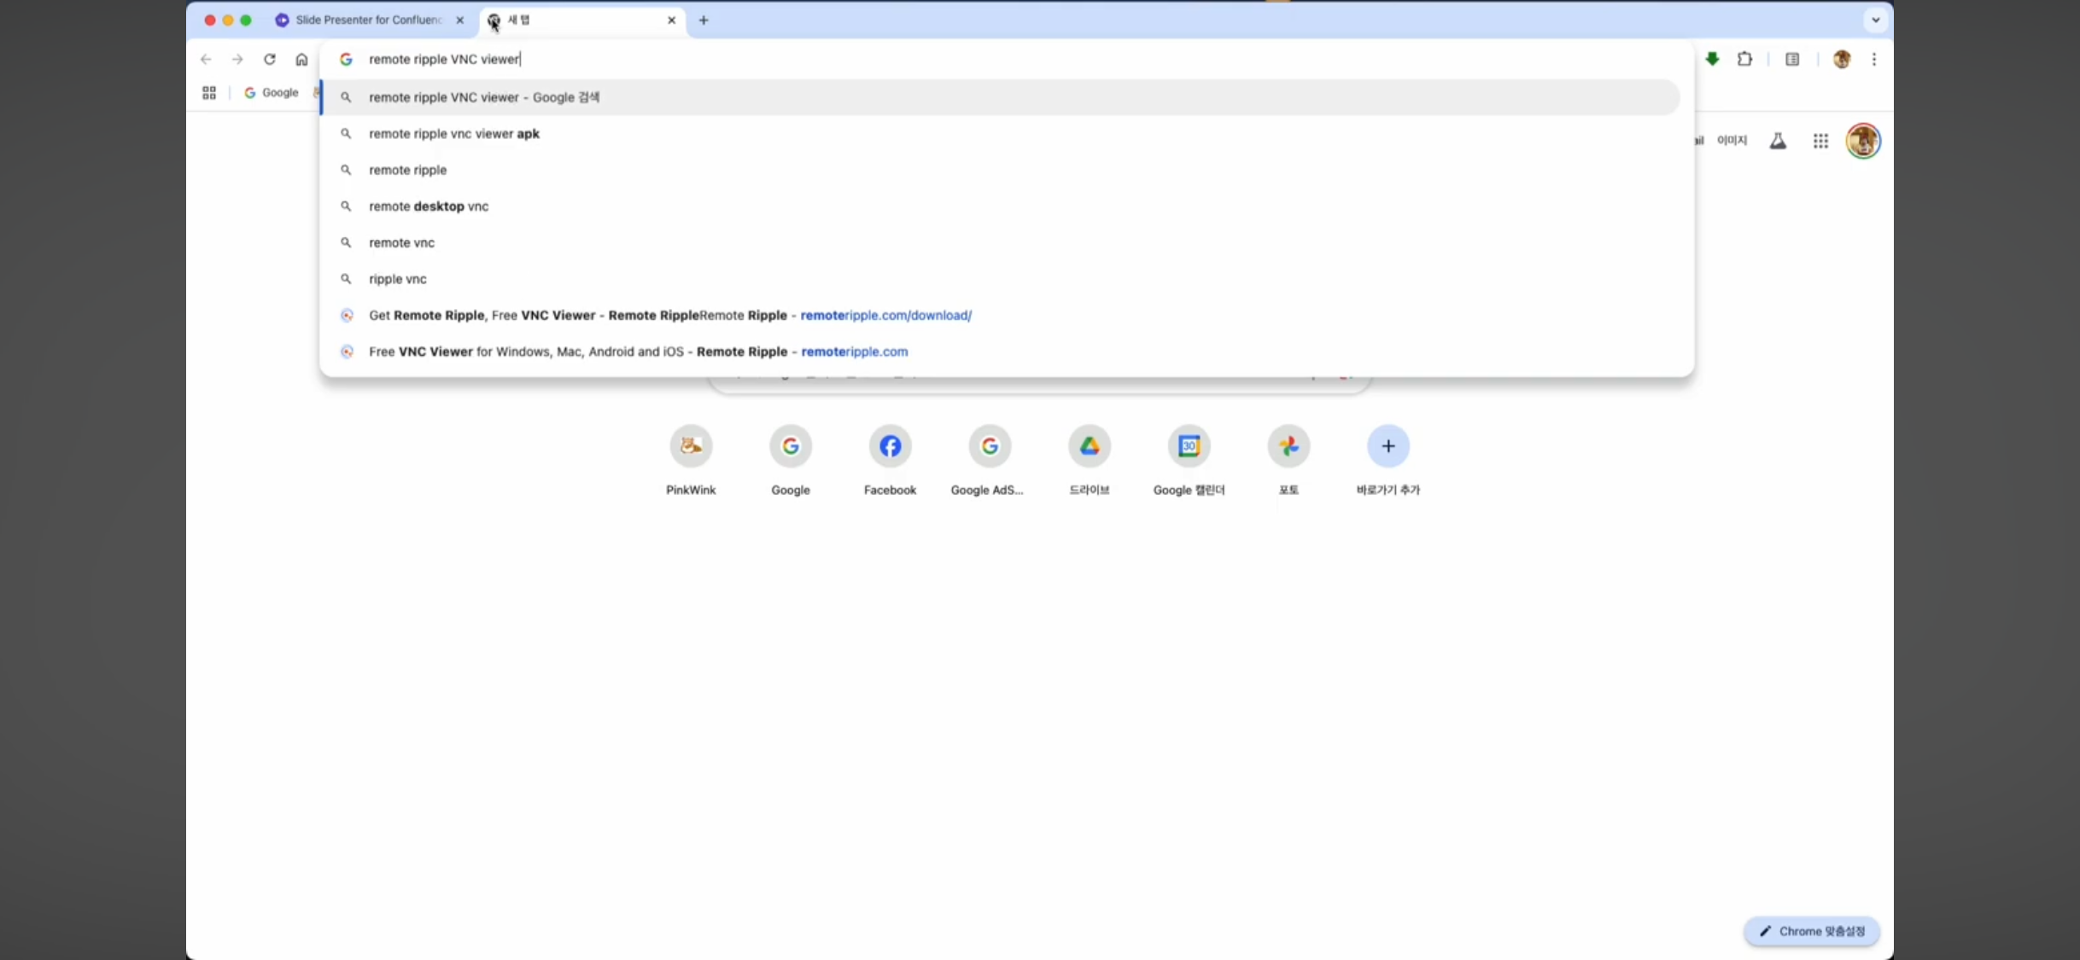Screen dimensions: 2080x960
Task: Click the Chrome customize button
Action: click(1811, 931)
